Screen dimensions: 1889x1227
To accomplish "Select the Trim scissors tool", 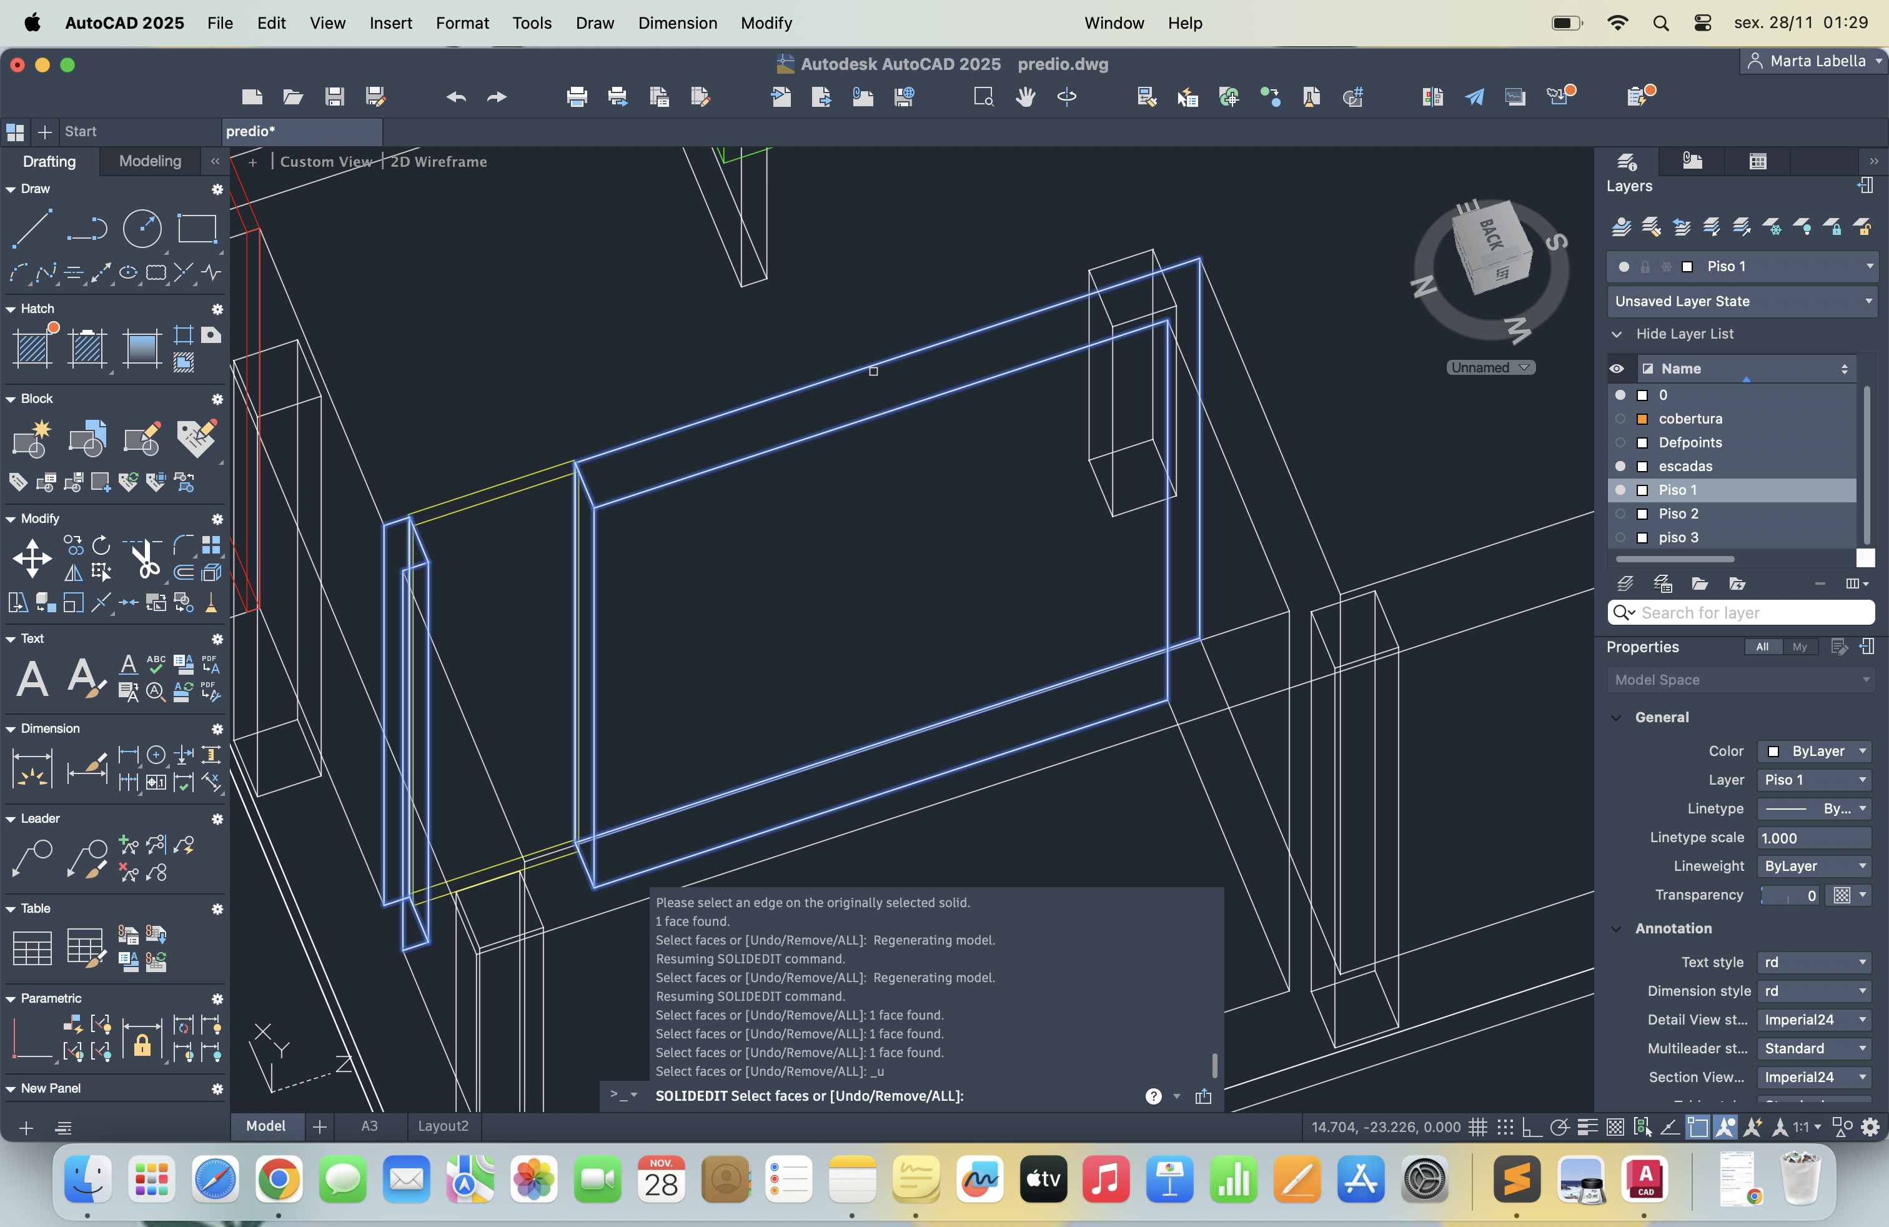I will [144, 559].
